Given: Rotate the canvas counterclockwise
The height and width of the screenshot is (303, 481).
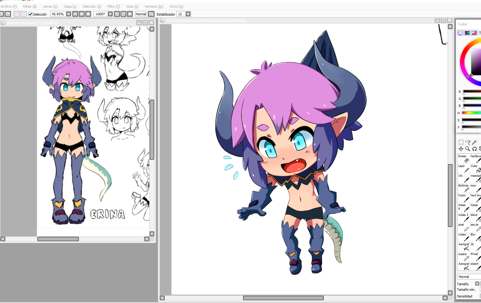Looking at the screenshot, I should (117, 14).
